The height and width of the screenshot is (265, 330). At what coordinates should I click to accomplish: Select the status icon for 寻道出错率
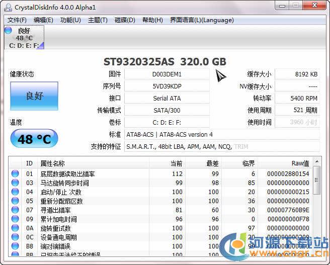click(15, 210)
